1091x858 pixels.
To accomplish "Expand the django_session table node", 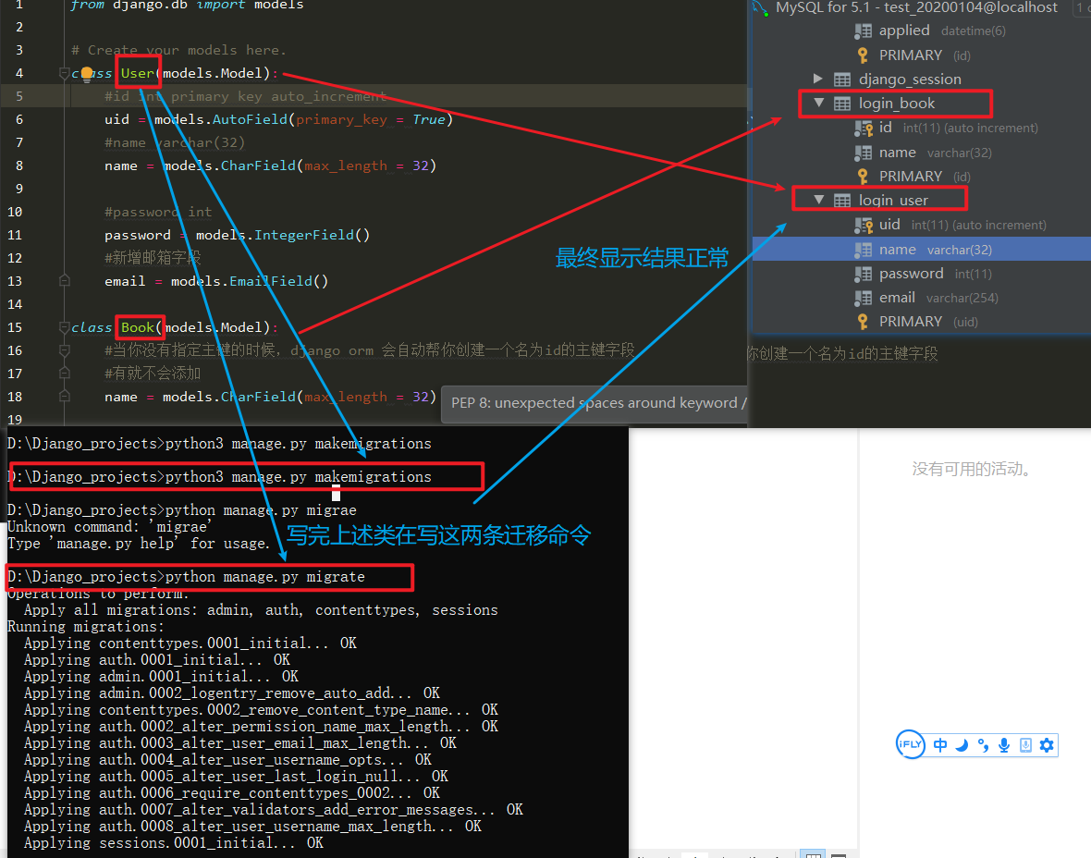I will [818, 79].
